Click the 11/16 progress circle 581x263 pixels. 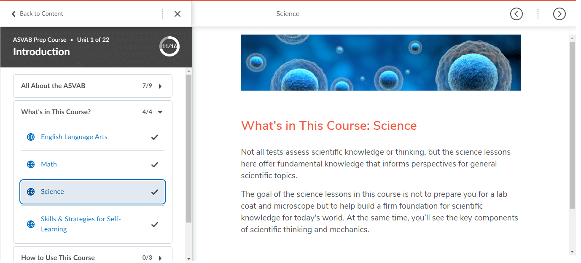tap(169, 46)
